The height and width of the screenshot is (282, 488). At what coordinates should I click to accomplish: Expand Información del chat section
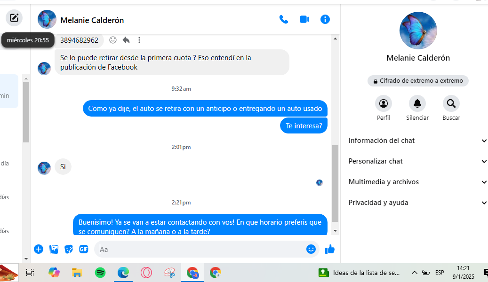417,141
